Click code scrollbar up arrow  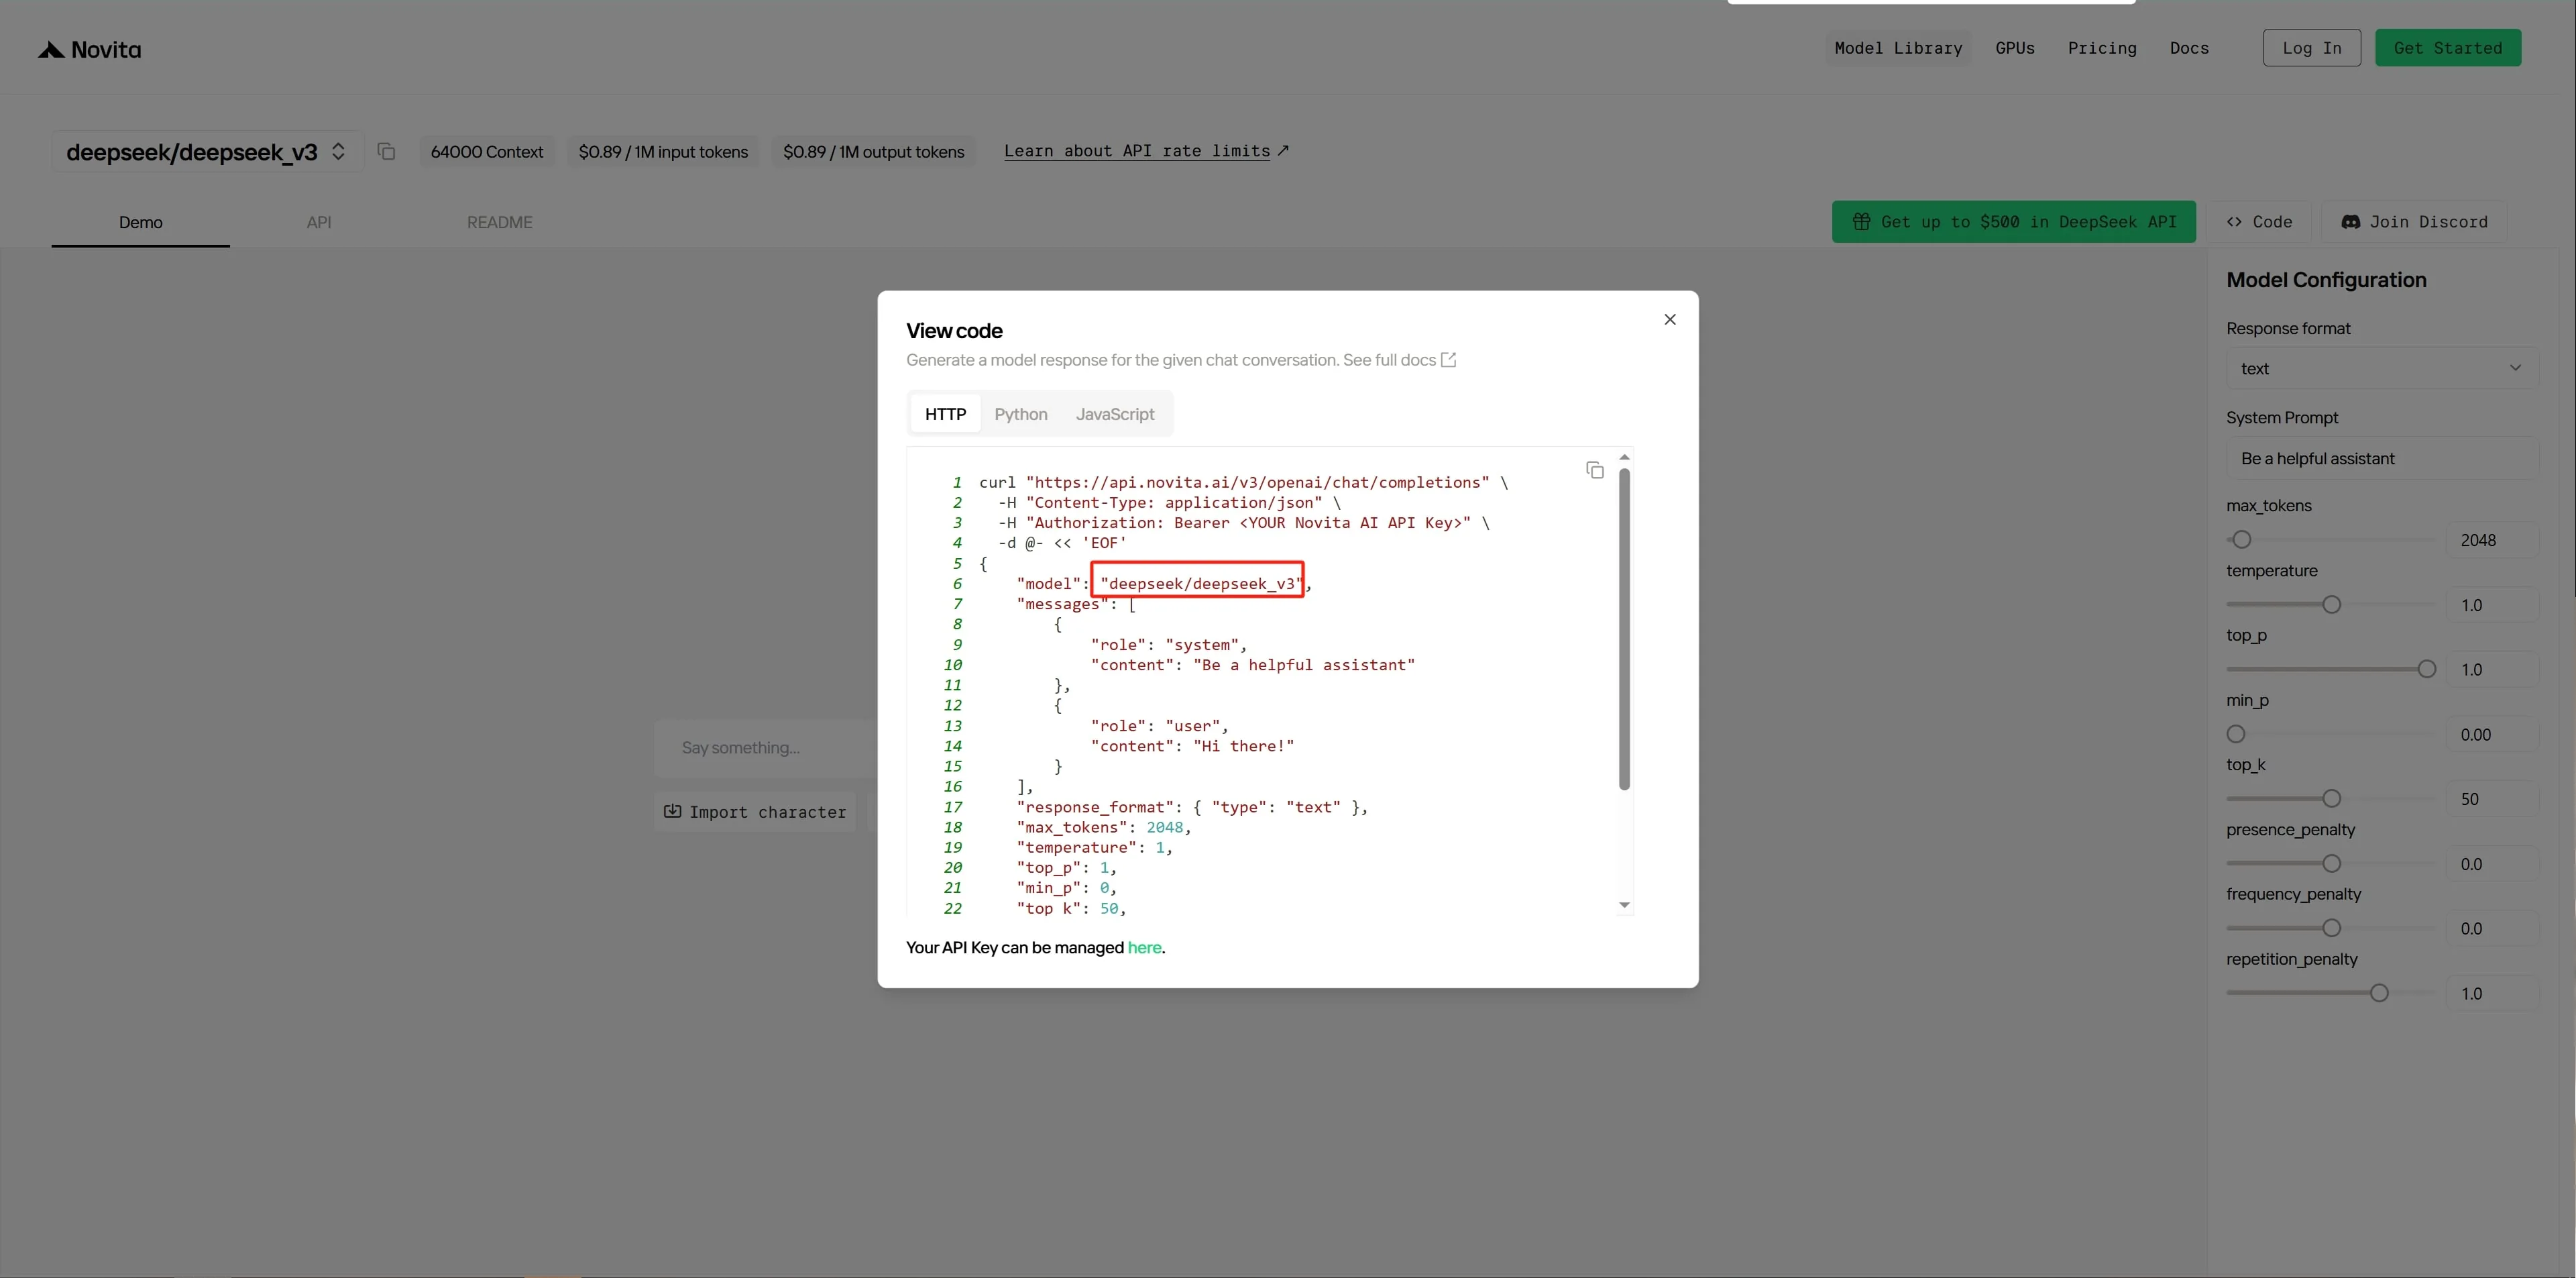click(1624, 457)
